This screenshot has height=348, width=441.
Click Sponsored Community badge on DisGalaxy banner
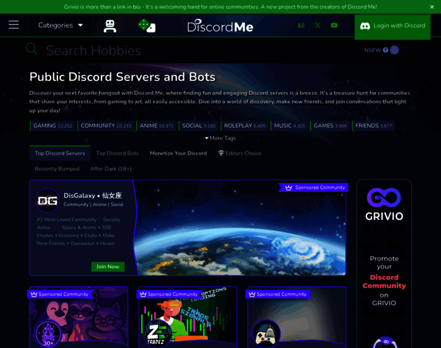315,187
